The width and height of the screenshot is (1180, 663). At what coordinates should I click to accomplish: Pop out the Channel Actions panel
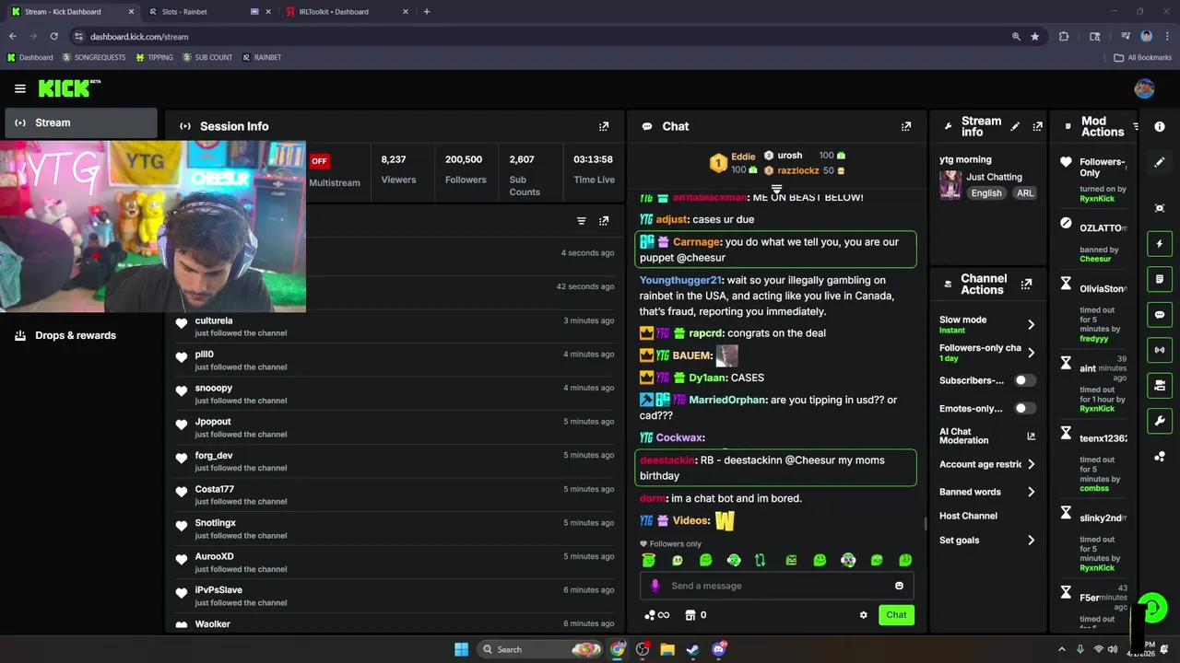pyautogui.click(x=1026, y=285)
